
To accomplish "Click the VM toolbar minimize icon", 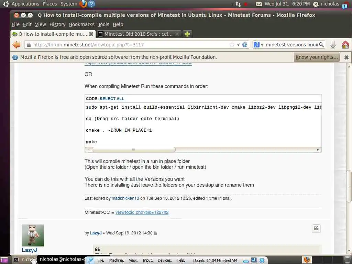I will click(246, 261).
